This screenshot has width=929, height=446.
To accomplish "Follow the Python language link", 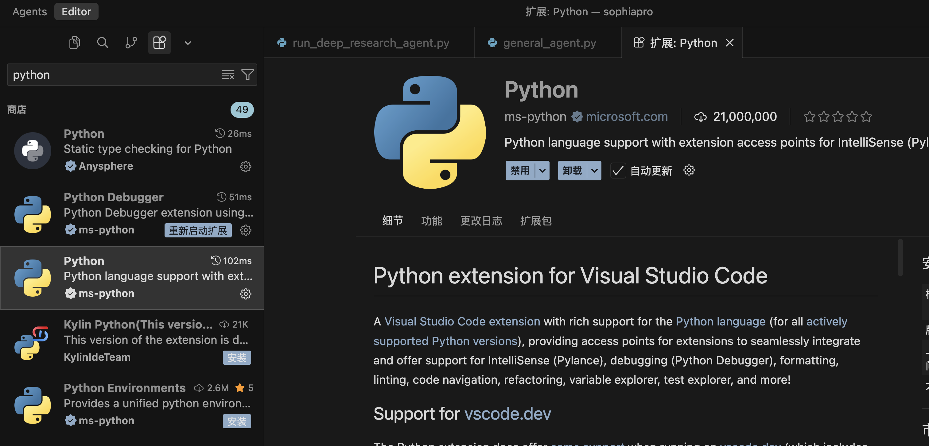I will click(x=721, y=321).
